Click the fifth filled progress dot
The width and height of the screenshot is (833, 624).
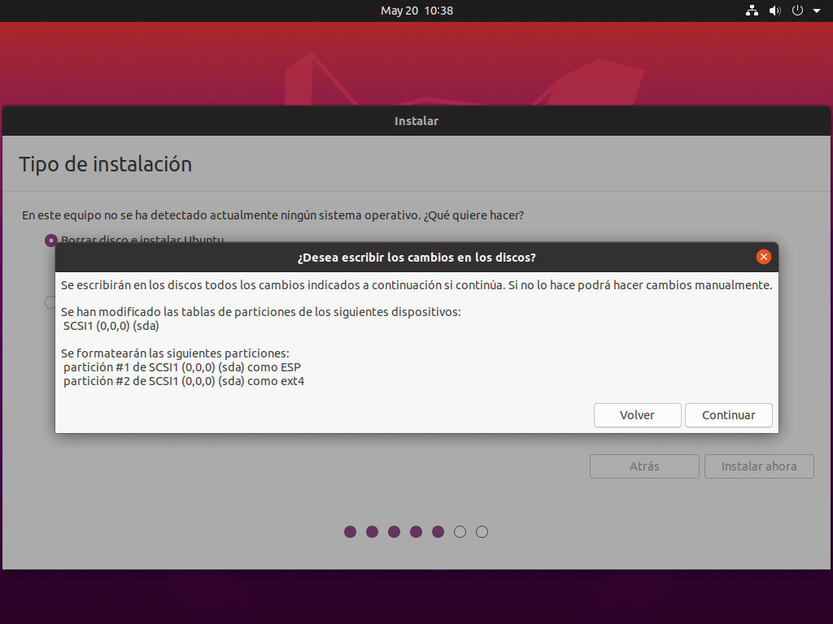tap(438, 531)
